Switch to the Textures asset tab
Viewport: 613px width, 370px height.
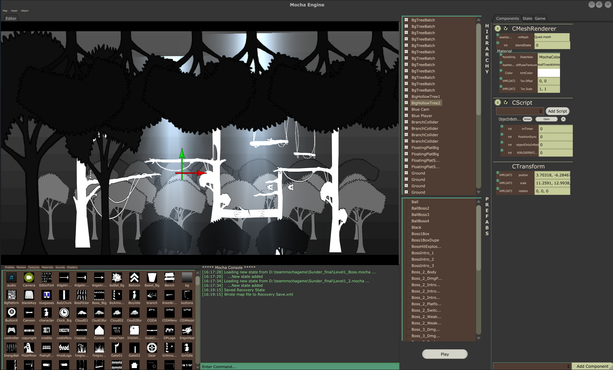pos(34,267)
